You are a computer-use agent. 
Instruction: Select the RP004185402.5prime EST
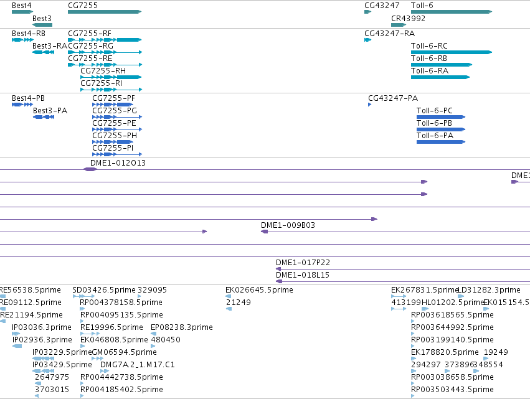coord(82,397)
